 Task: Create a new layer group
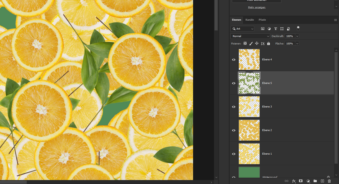tap(315, 181)
